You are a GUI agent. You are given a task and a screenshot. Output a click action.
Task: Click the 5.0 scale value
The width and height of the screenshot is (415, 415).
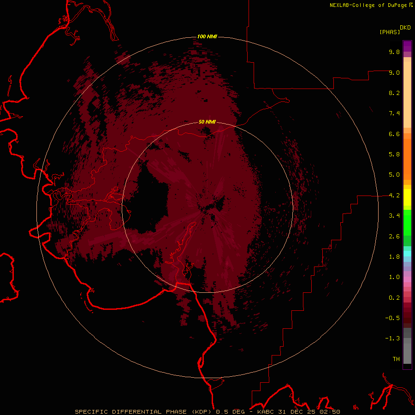(394, 175)
